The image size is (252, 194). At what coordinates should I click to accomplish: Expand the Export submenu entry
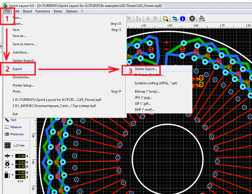coord(65,69)
